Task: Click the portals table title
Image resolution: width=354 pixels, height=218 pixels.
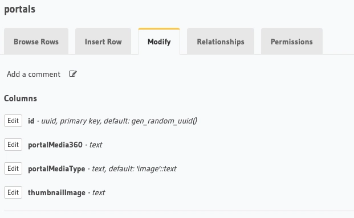Action: click(19, 9)
